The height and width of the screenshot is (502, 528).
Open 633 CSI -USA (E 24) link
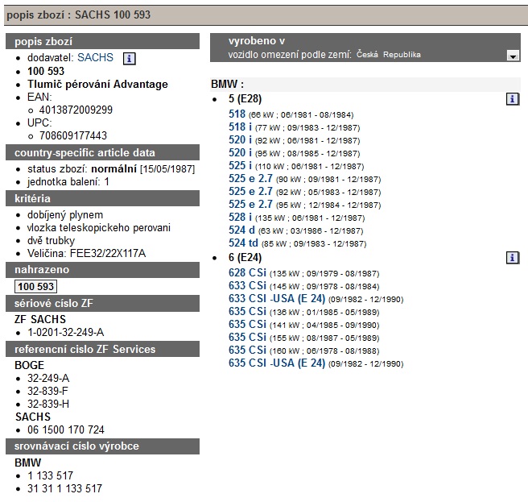[277, 299]
